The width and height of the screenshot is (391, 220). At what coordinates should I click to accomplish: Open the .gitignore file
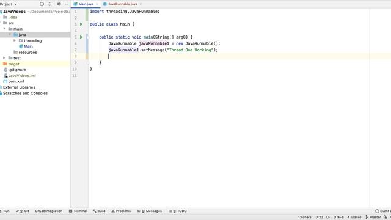click(x=17, y=70)
